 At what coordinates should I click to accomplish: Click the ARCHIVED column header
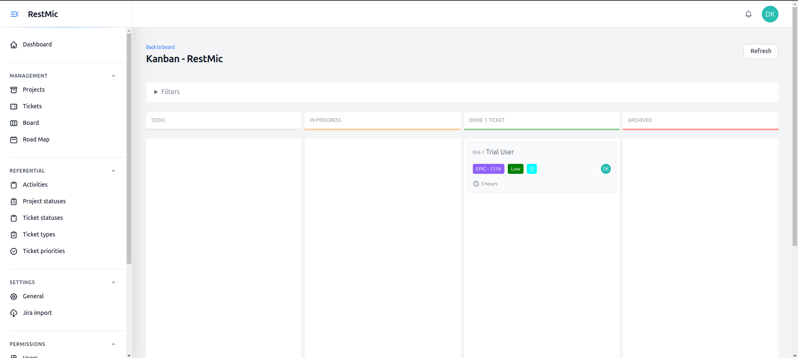pos(700,121)
